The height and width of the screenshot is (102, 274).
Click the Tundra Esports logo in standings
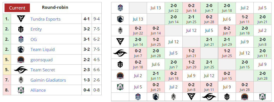pos(21,19)
